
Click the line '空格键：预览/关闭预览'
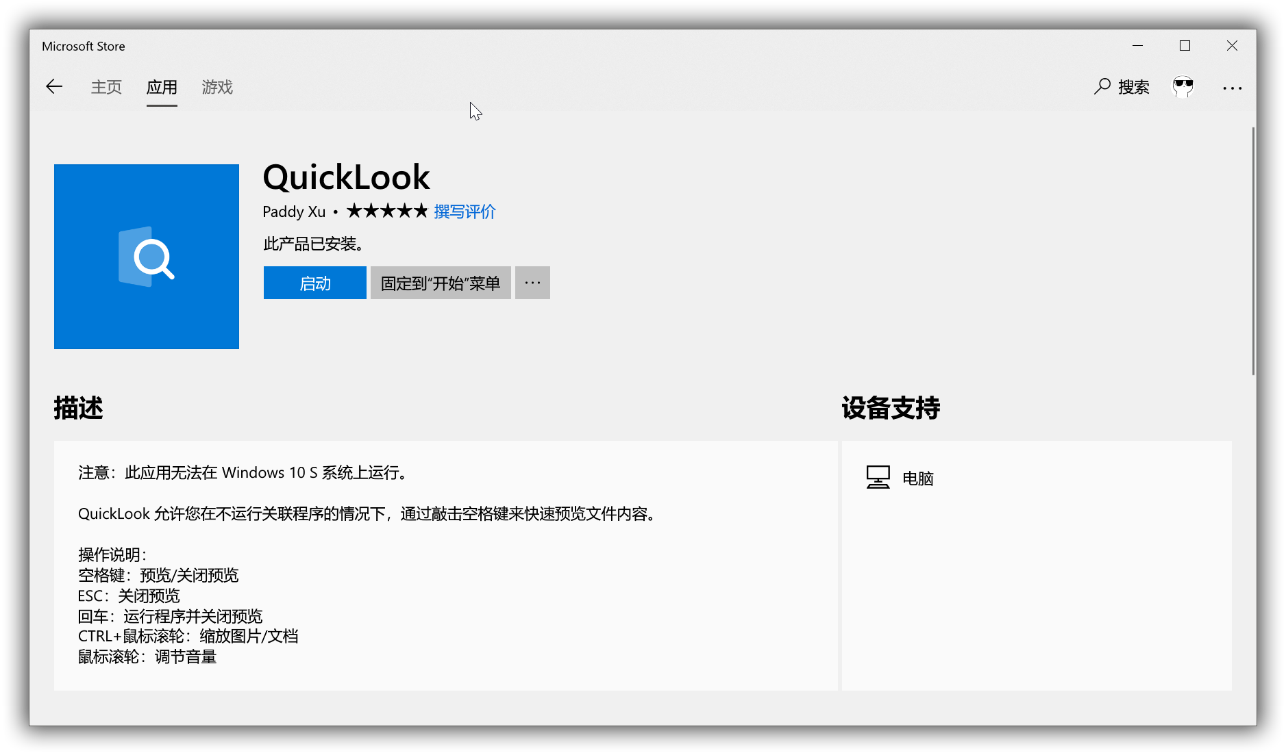[x=158, y=575]
